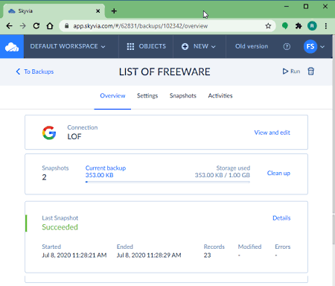Image resolution: width=335 pixels, height=286 pixels.
Task: Click the Clean up link
Action: point(278,173)
